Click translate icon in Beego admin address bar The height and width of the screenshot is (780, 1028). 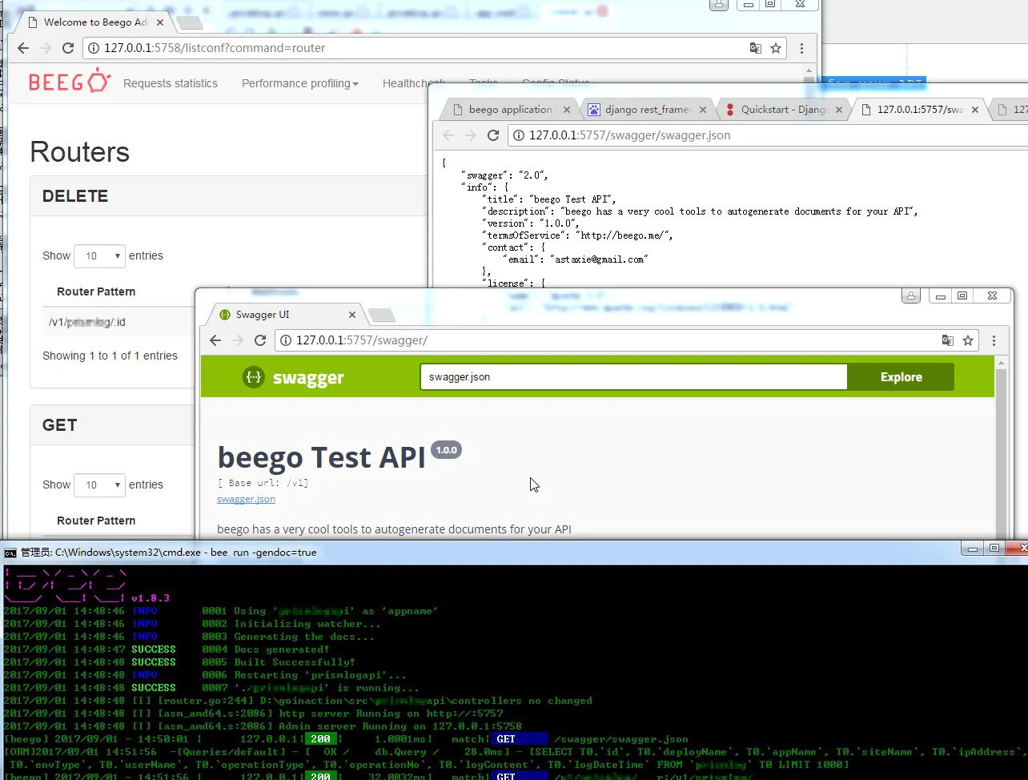click(x=755, y=48)
